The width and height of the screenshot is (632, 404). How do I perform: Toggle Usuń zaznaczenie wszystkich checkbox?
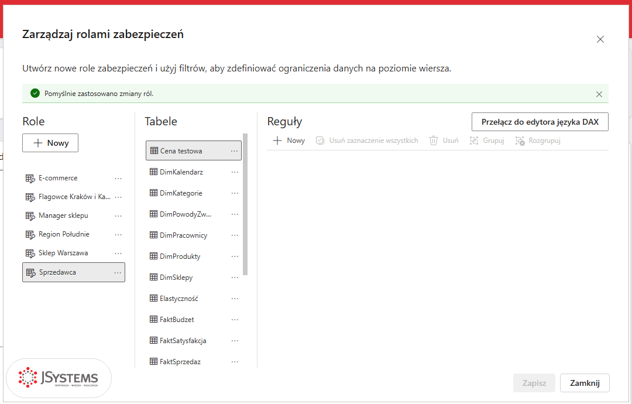tap(320, 141)
